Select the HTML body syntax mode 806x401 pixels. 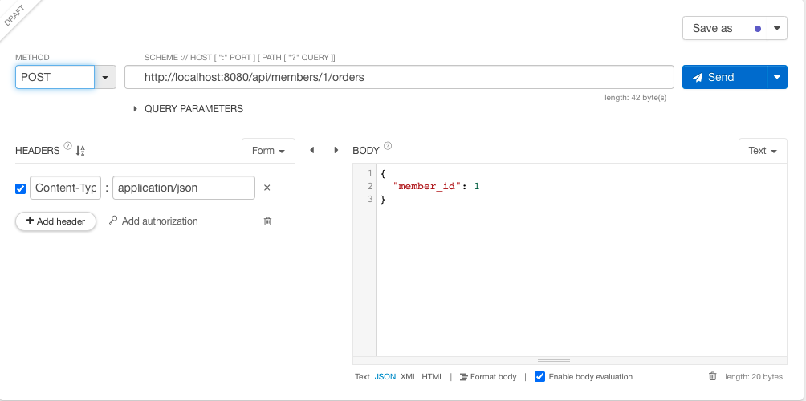(x=432, y=377)
